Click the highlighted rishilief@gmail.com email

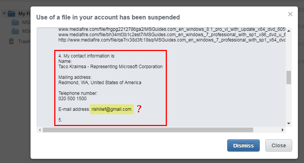[x=112, y=109]
